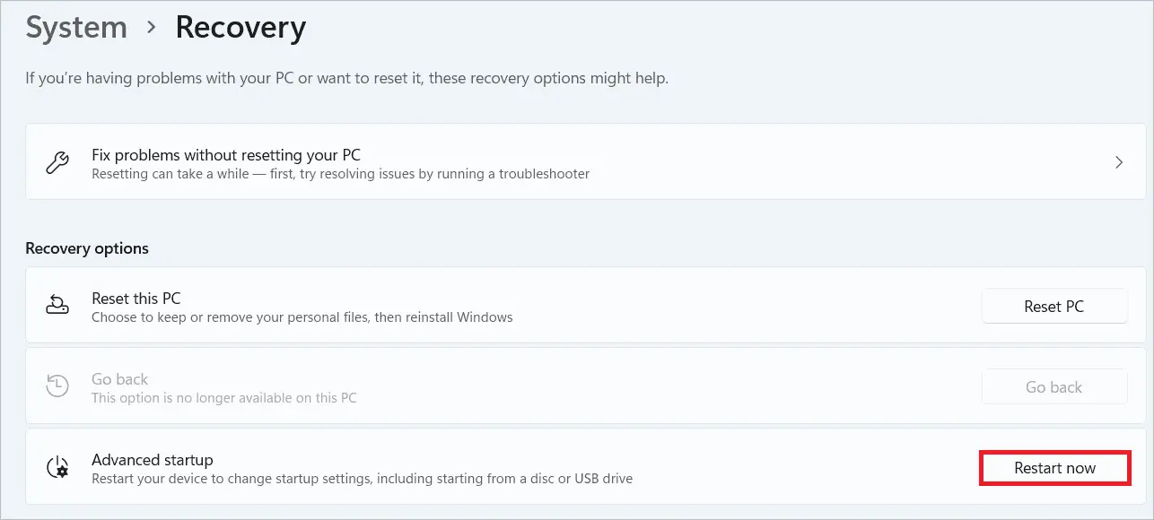The height and width of the screenshot is (520, 1154).
Task: Click the Recovery options section heading
Action: coord(87,248)
